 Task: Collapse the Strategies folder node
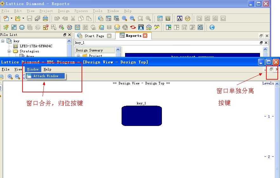pos(9,51)
